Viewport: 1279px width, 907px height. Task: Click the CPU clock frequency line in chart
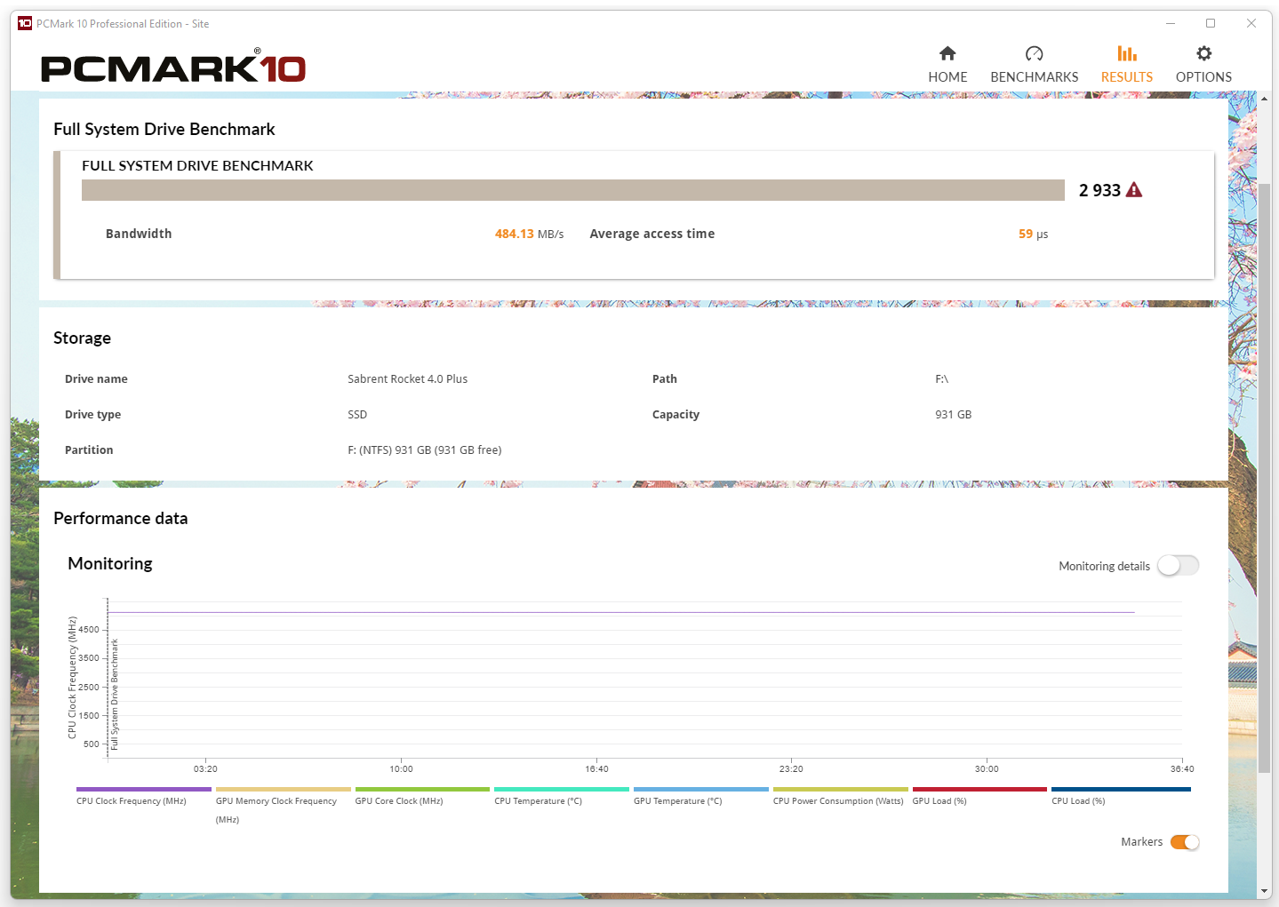tap(621, 612)
